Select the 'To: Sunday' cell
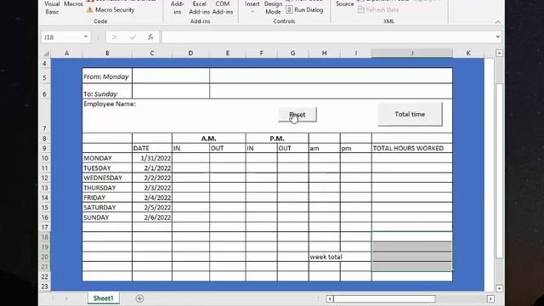Image resolution: width=544 pixels, height=306 pixels. coord(107,92)
